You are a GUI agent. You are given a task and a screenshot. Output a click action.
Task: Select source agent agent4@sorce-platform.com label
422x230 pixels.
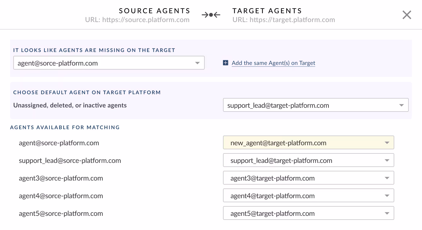click(x=61, y=196)
